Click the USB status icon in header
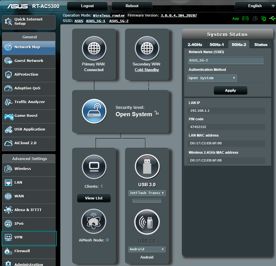 [272, 18]
